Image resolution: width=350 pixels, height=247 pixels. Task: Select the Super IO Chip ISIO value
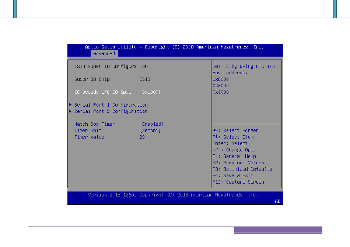tap(144, 79)
